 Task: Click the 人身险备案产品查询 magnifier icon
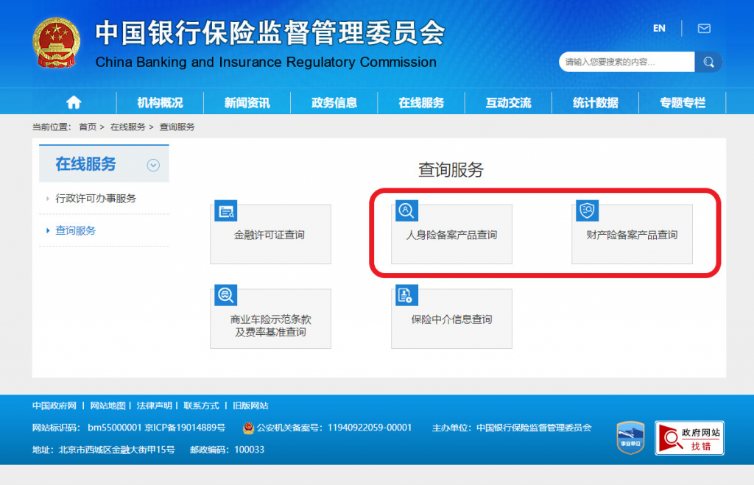click(x=406, y=210)
